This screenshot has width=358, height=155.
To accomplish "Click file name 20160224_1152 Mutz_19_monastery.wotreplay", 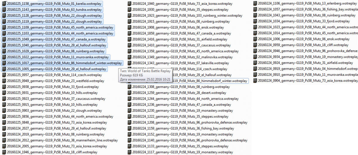I will 183,135.
